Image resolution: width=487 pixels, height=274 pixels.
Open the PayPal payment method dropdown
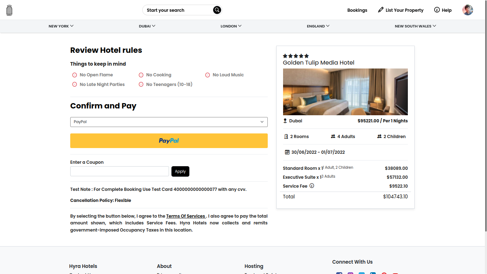pos(169,122)
